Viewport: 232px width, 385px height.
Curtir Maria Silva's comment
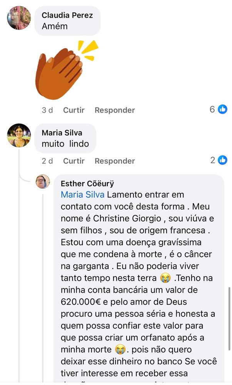point(74,161)
